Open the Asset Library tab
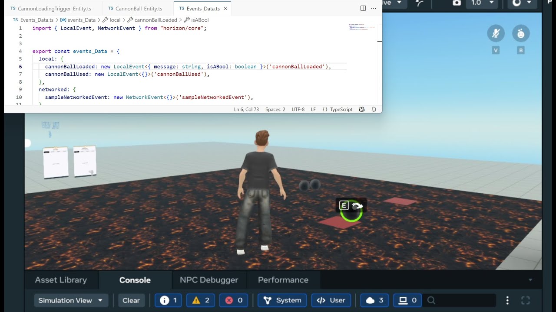This screenshot has height=312, width=556. click(61, 280)
